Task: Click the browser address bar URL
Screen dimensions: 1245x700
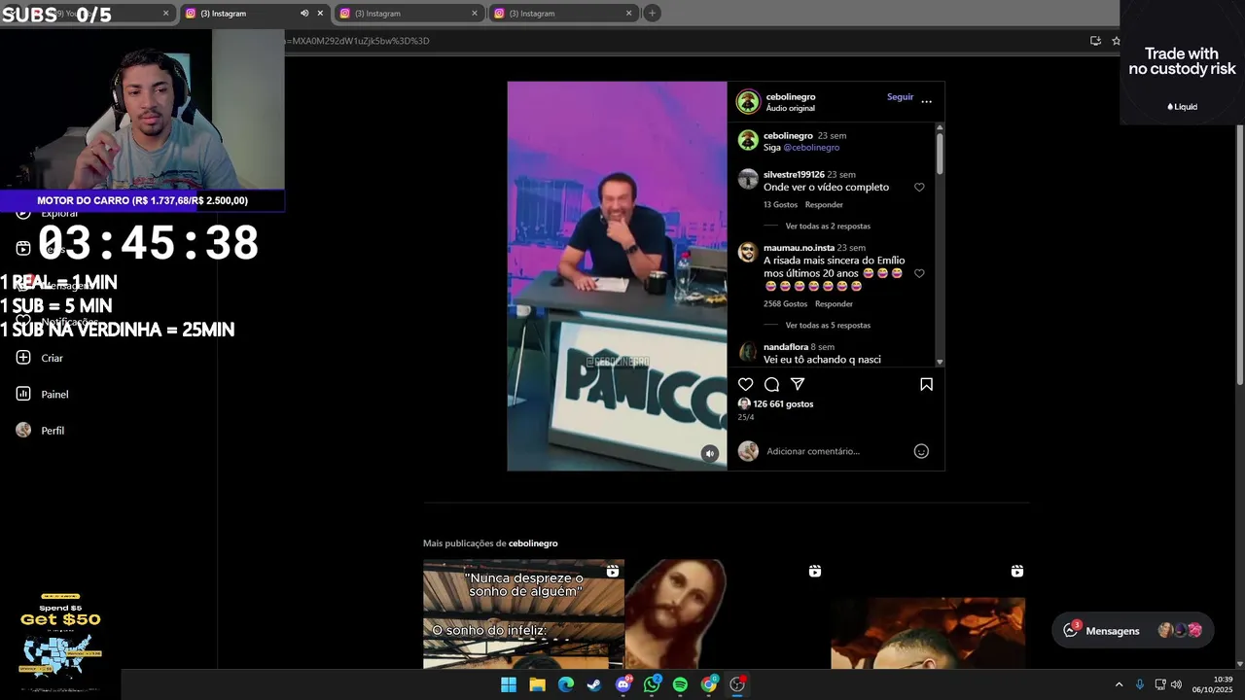Action: pyautogui.click(x=356, y=41)
